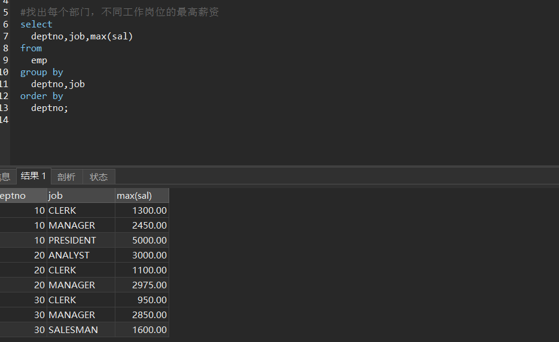Place cursor on order by line
Image resolution: width=559 pixels, height=342 pixels.
(42, 97)
